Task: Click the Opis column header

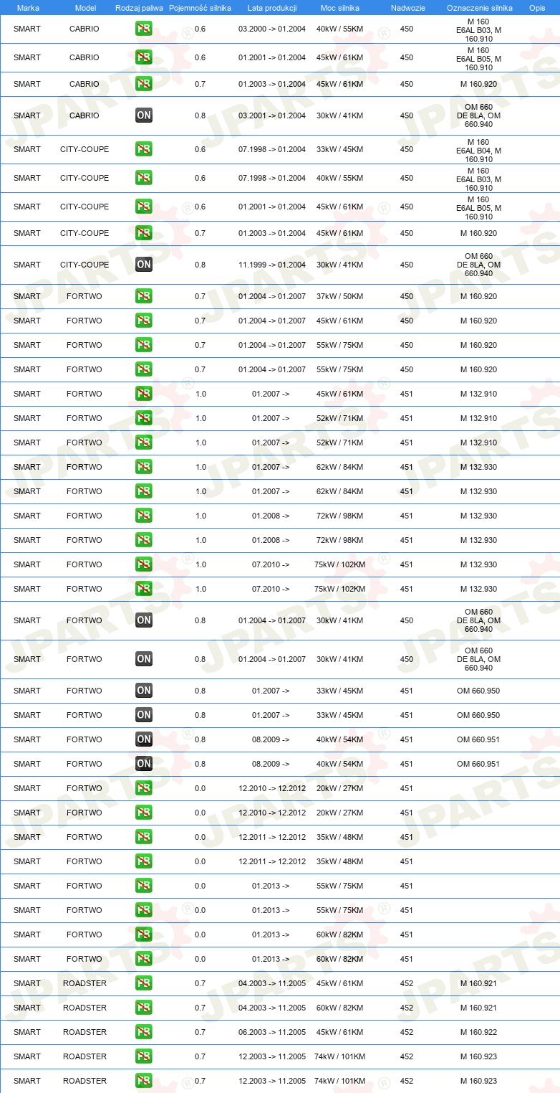Action: (537, 7)
